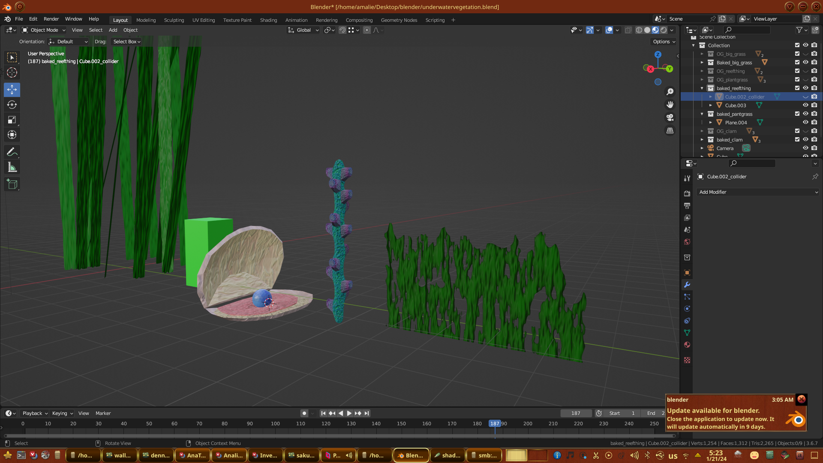This screenshot has width=823, height=463.
Task: Toggle visibility of Baked_big_grass collection
Action: (805, 63)
